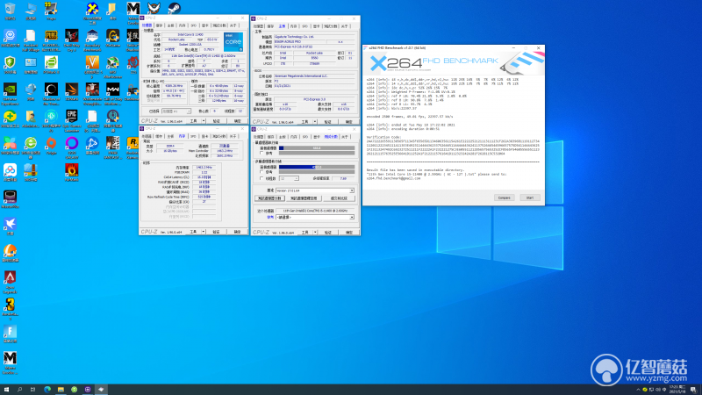Viewport: 702px width, 395px height.
Task: Open the 3DMark desktop shortcut
Action: point(72,92)
